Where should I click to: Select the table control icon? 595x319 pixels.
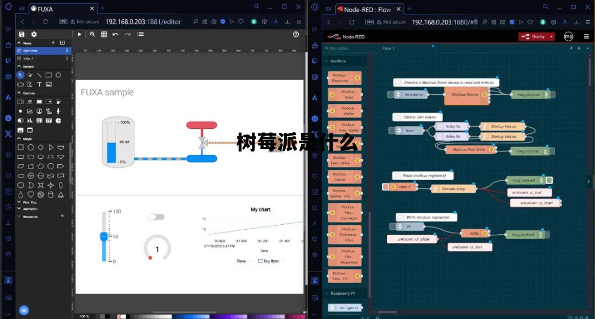[40, 121]
